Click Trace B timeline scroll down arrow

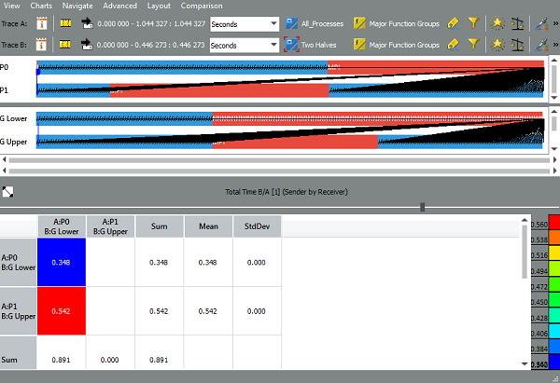(x=553, y=149)
